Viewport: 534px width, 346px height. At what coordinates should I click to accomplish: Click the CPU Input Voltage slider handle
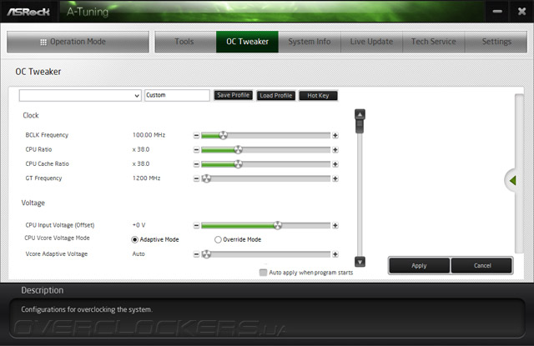coord(278,225)
